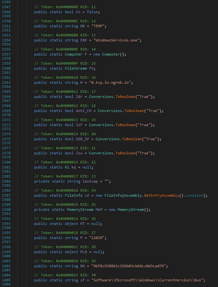Click the port value "12829"

[x=97, y=238]
